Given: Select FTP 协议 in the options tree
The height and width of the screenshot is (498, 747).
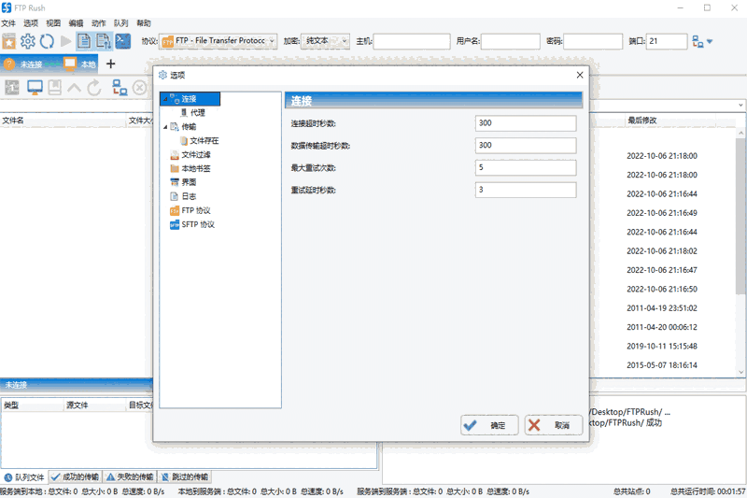Looking at the screenshot, I should click(196, 210).
